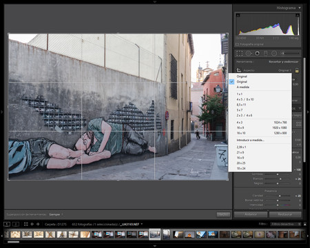Toggle histogram highlight clipping indicator
This screenshot has height=248, width=310.
[x=298, y=15]
